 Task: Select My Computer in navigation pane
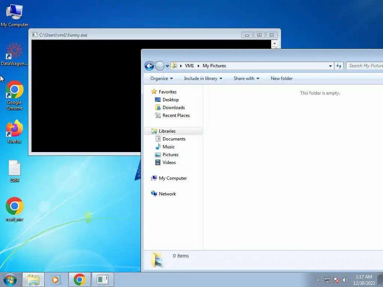tap(173, 178)
